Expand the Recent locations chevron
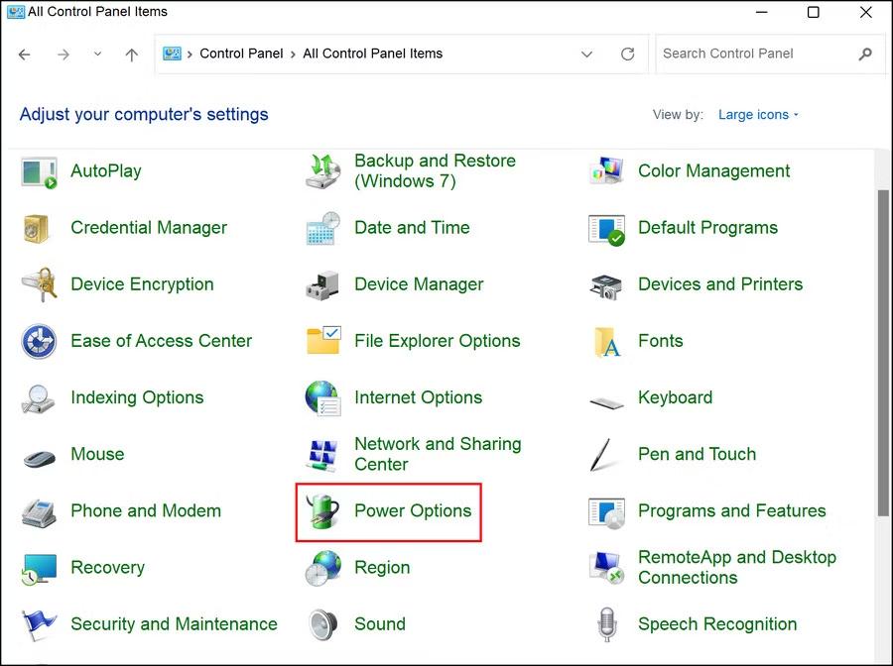Viewport: 893px width, 666px height. click(97, 55)
